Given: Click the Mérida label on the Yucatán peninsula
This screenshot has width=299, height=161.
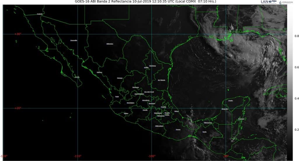Looking at the screenshot, I should (x=231, y=101).
